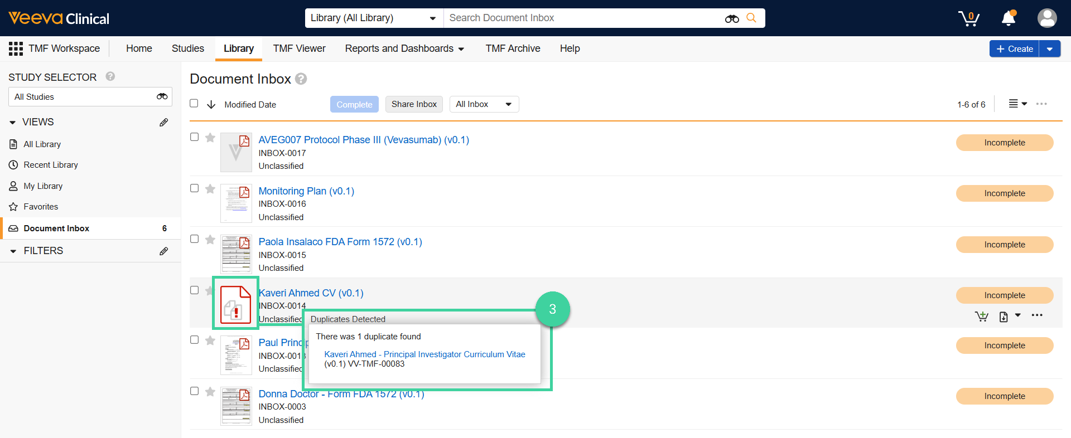Screen dimensions: 1071x438
Task: Click the duplicate warning document icon
Action: pos(235,304)
